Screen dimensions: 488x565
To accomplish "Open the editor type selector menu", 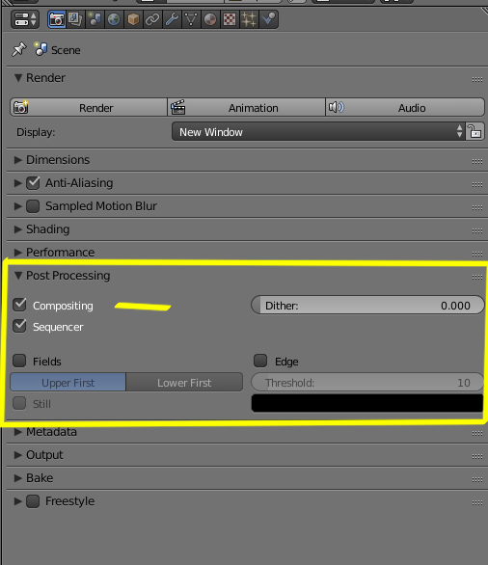I will pyautogui.click(x=25, y=19).
